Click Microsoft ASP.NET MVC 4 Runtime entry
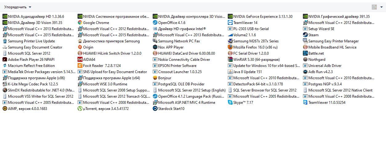The width and height of the screenshot is (386, 152). click(x=184, y=103)
